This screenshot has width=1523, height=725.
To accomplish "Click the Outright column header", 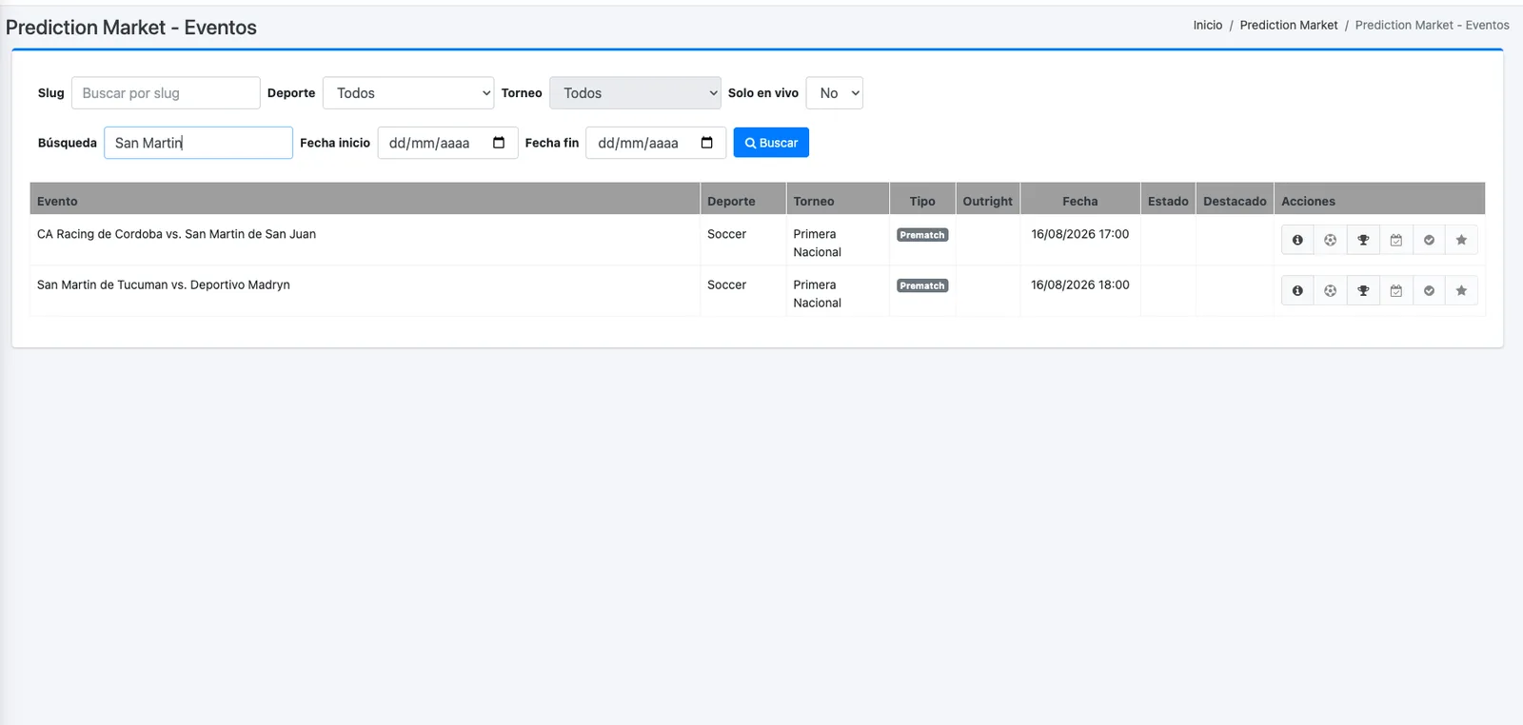I will click(988, 201).
